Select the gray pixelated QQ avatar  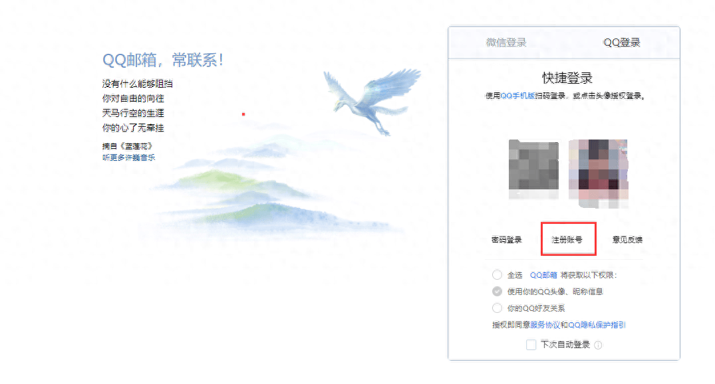click(533, 169)
